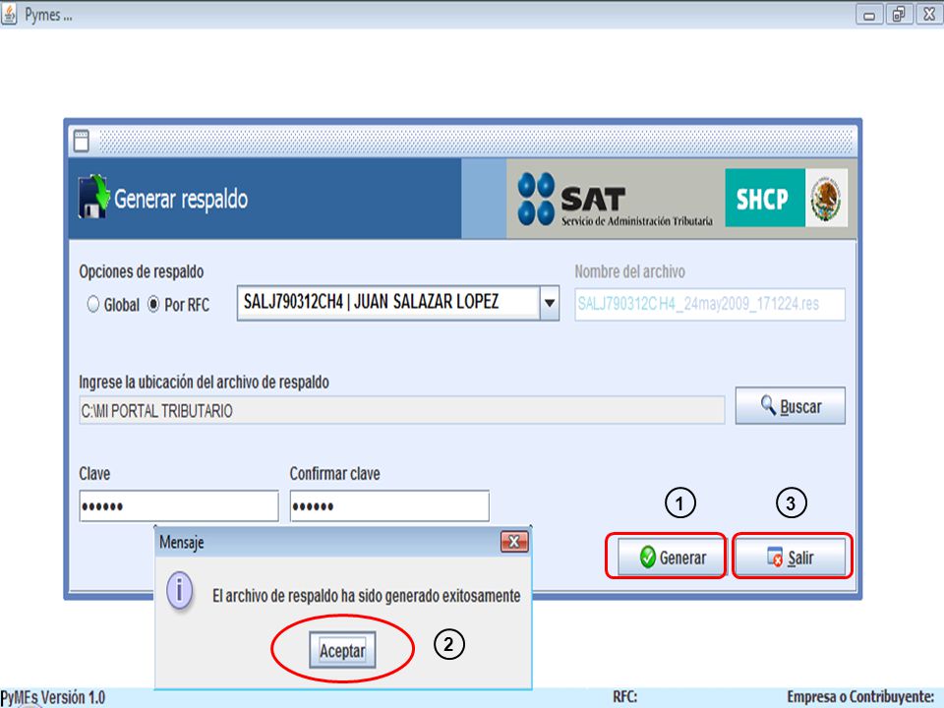944x708 pixels.
Task: Click the Buscar button
Action: pyautogui.click(x=790, y=406)
